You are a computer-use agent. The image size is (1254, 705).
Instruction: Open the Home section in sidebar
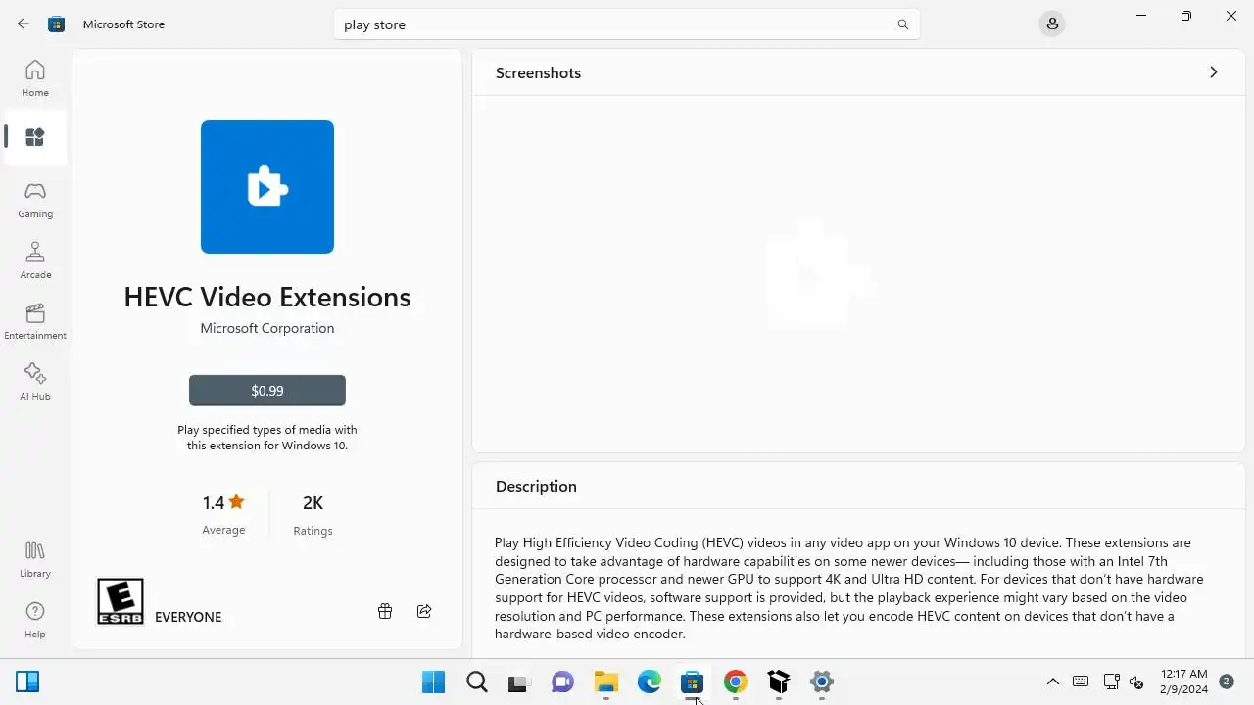35,78
